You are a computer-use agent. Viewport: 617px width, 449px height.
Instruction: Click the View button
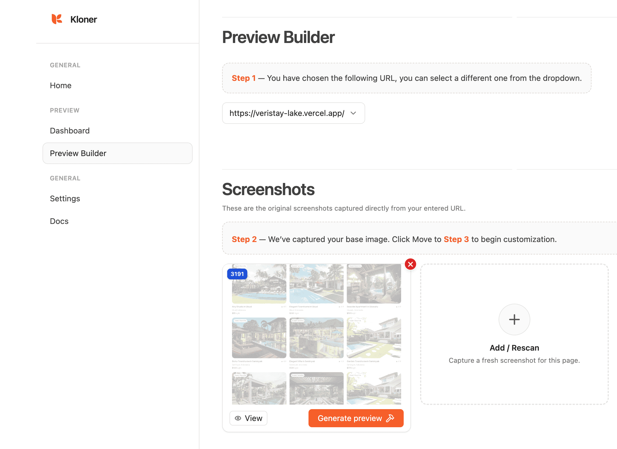248,418
